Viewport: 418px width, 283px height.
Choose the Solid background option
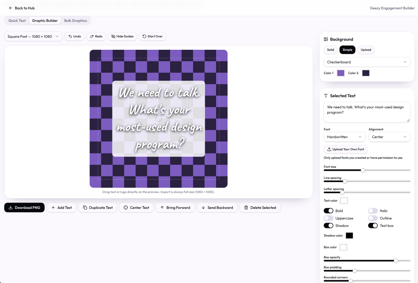330,50
